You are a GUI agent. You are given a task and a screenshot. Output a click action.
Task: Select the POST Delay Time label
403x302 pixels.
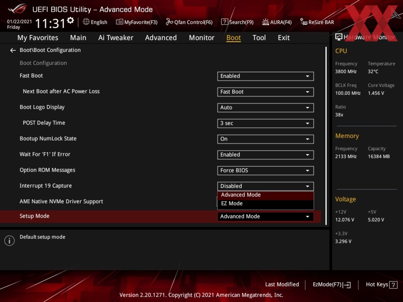coord(44,123)
